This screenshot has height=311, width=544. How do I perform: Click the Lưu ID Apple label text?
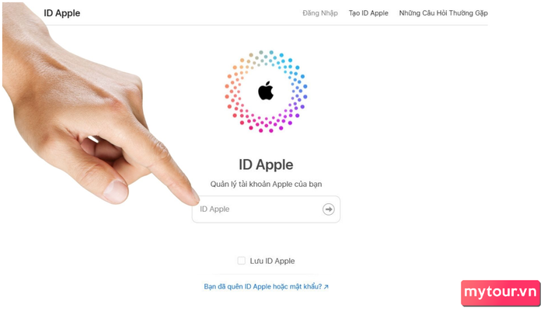(x=272, y=261)
